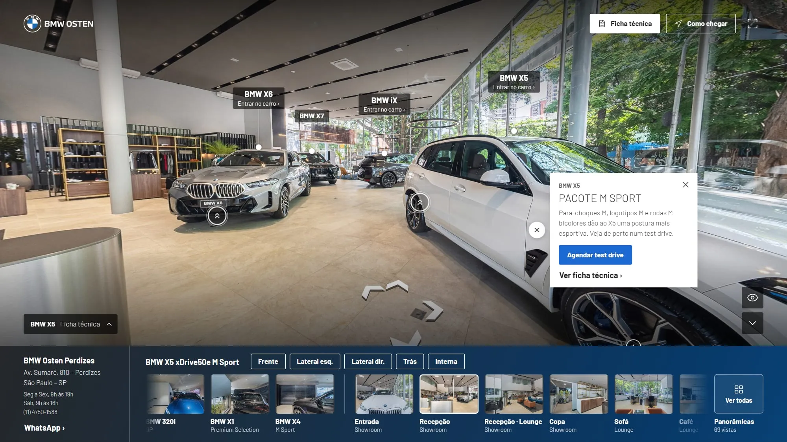Select the Lateral esq. view tab

point(315,361)
